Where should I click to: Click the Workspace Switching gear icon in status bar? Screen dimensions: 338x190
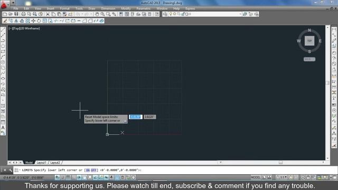[303, 177]
